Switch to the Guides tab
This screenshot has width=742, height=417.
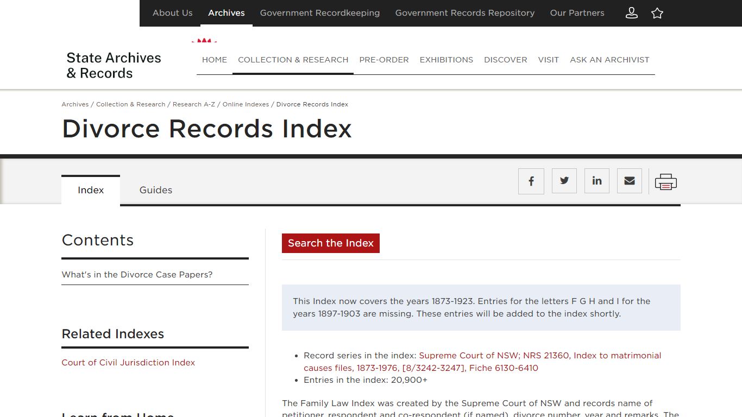coord(156,190)
